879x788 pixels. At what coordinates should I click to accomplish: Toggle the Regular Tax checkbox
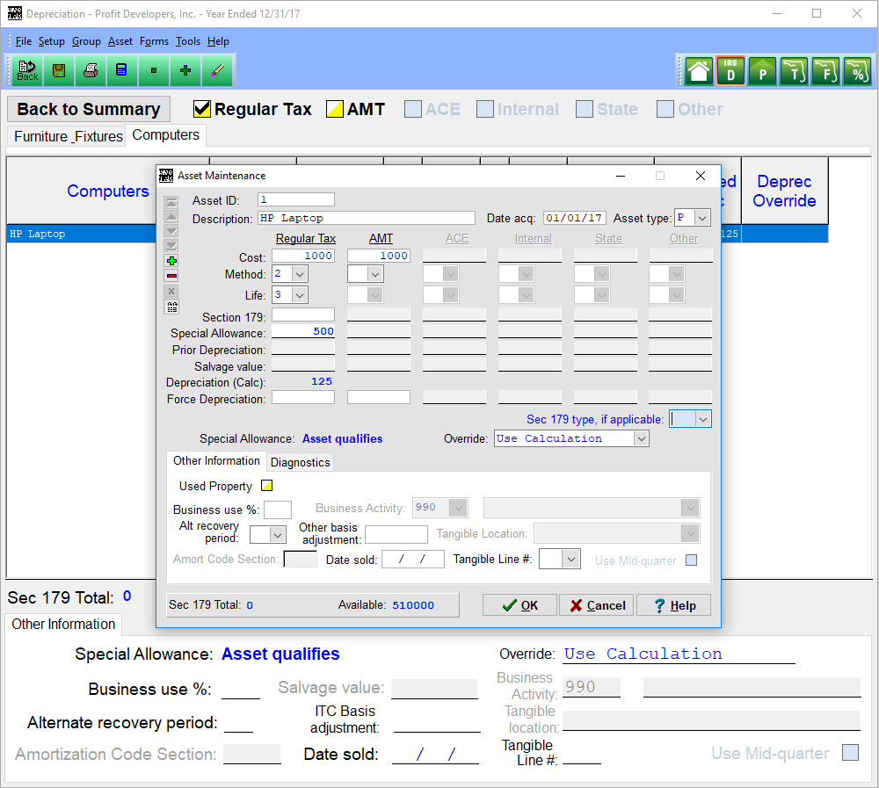click(x=202, y=109)
